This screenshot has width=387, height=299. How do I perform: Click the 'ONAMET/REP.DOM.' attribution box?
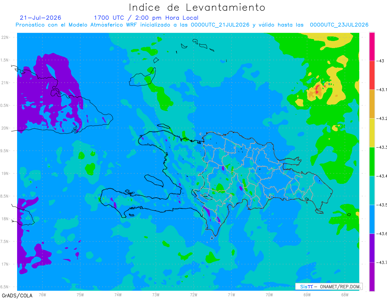tap(329, 286)
